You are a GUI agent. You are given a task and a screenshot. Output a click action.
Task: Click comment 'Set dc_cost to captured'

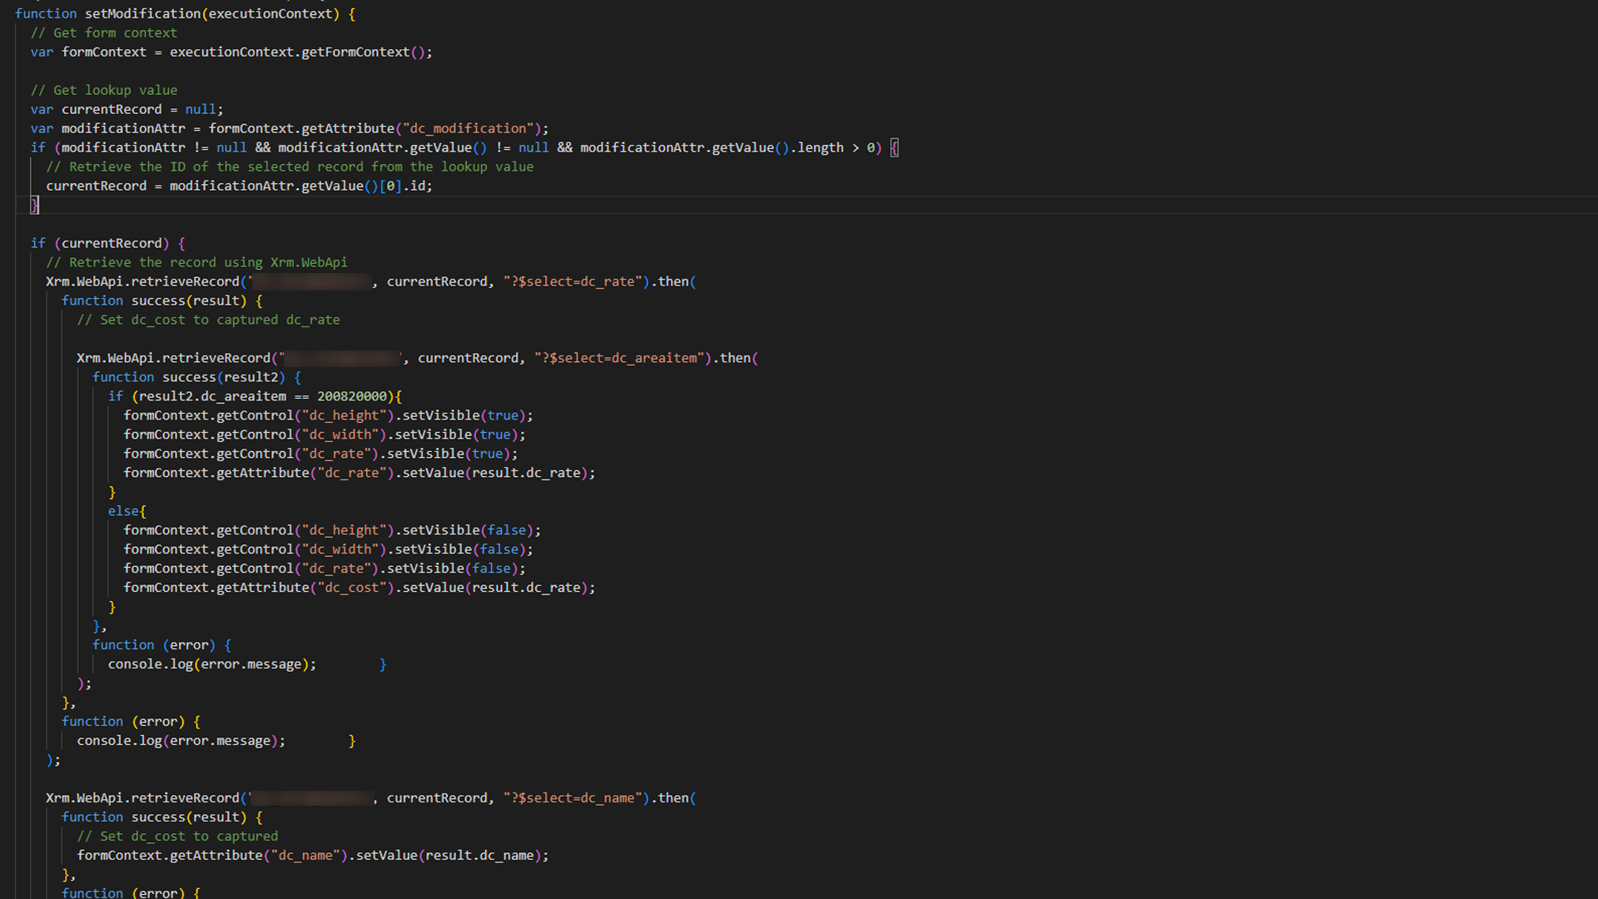point(177,837)
